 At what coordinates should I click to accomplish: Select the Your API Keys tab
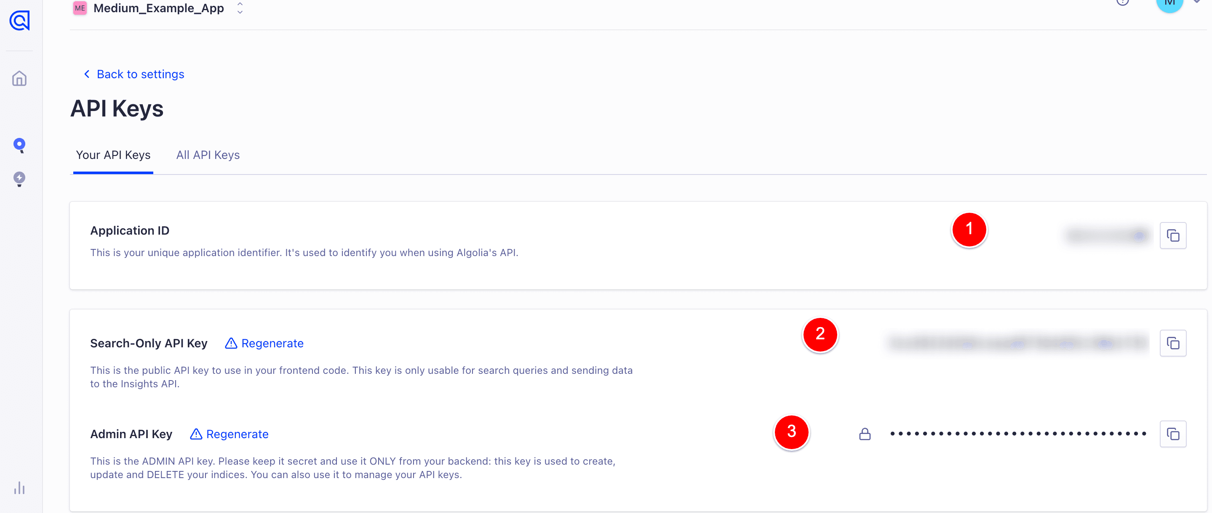coord(113,155)
